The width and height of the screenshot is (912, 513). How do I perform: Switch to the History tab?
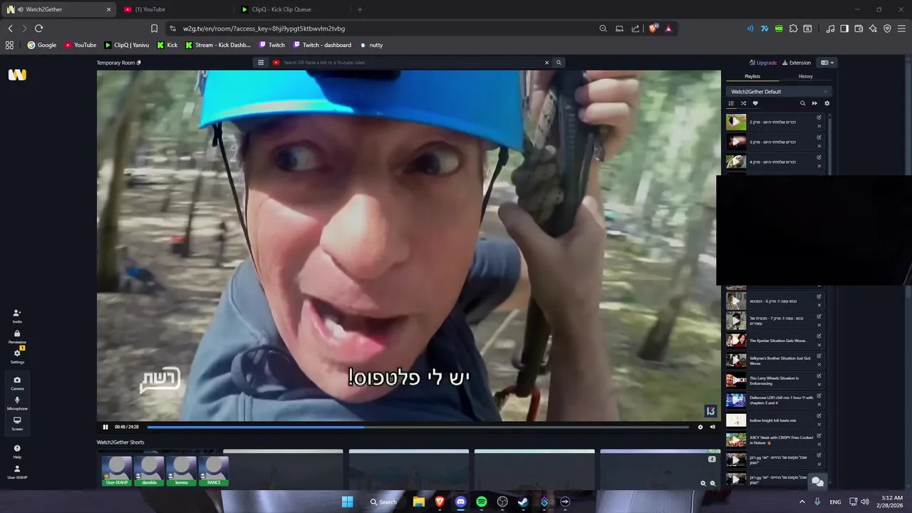pos(805,76)
